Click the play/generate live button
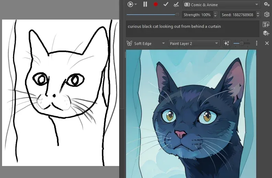 pos(130,4)
